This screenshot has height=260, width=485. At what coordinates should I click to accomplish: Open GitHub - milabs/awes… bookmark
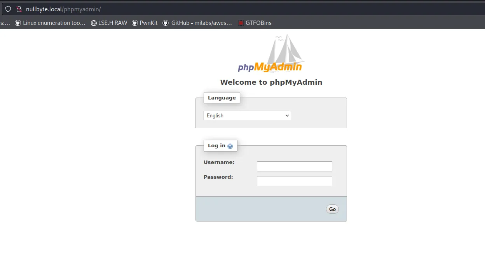(201, 23)
